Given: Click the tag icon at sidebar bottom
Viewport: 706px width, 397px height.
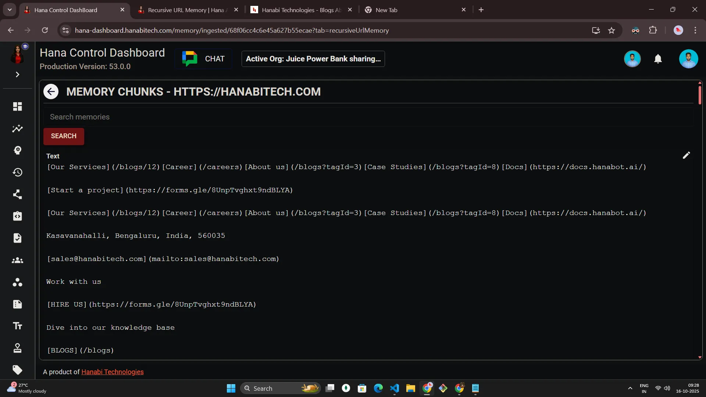Looking at the screenshot, I should point(17,370).
